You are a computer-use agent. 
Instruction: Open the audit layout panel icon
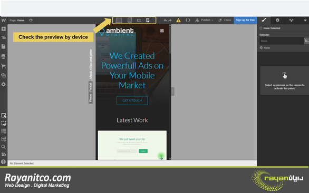point(4,139)
